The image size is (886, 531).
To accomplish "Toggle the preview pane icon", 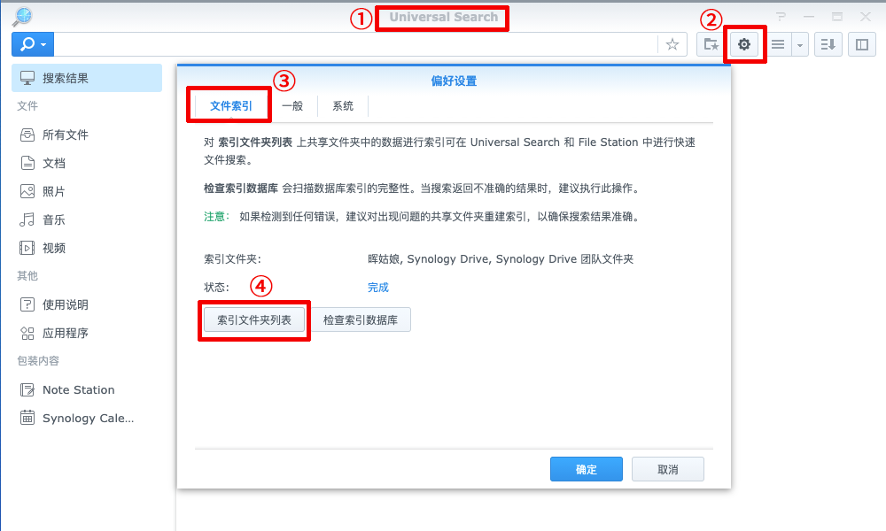I will tap(862, 44).
